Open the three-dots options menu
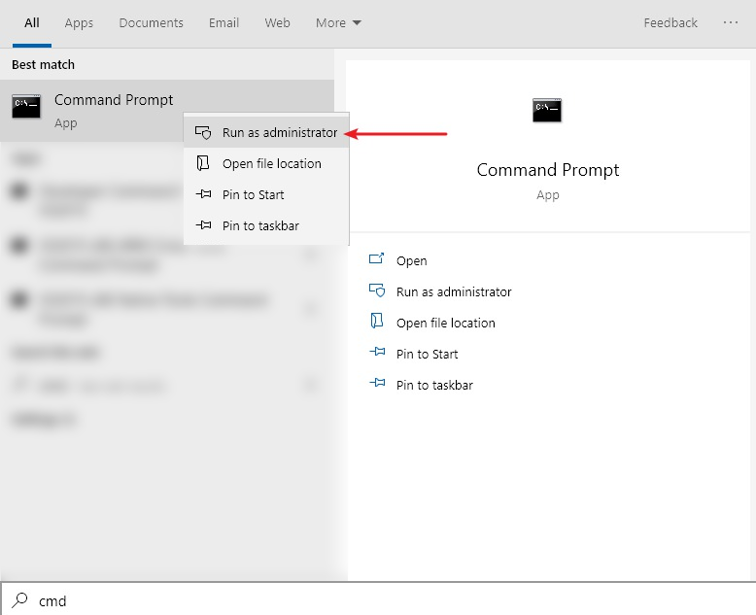The height and width of the screenshot is (615, 756). pyautogui.click(x=731, y=22)
